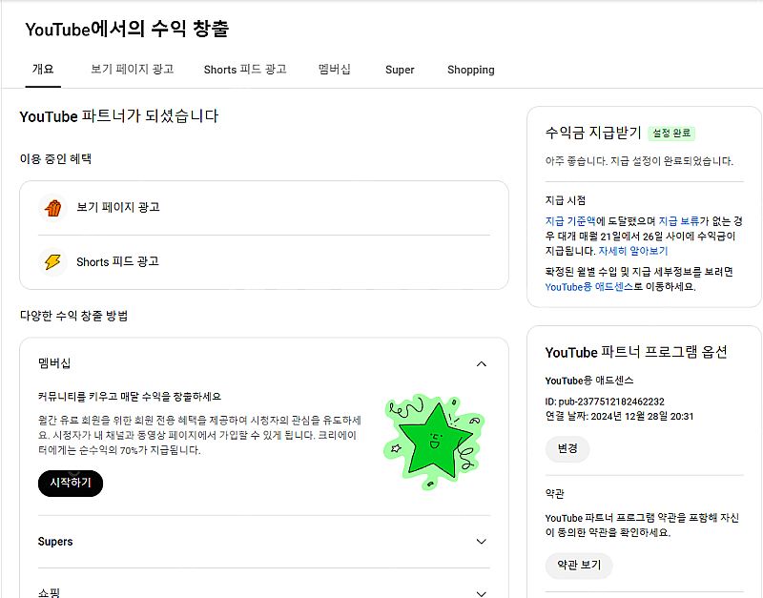
Task: Click the 자세히 알아보기 link
Action: click(x=633, y=251)
